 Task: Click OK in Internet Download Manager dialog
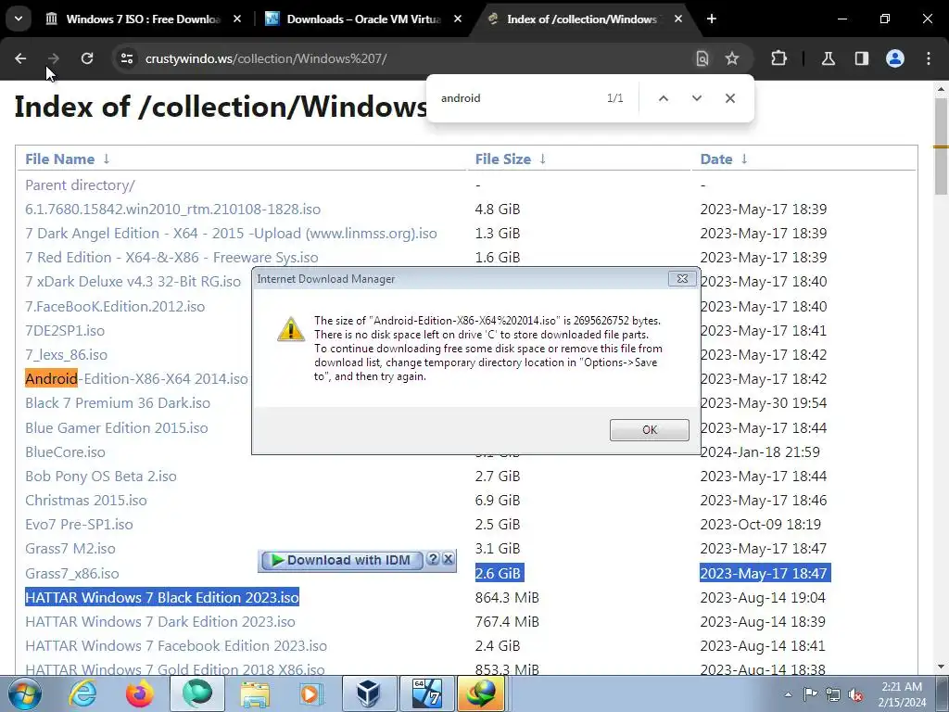coord(650,430)
